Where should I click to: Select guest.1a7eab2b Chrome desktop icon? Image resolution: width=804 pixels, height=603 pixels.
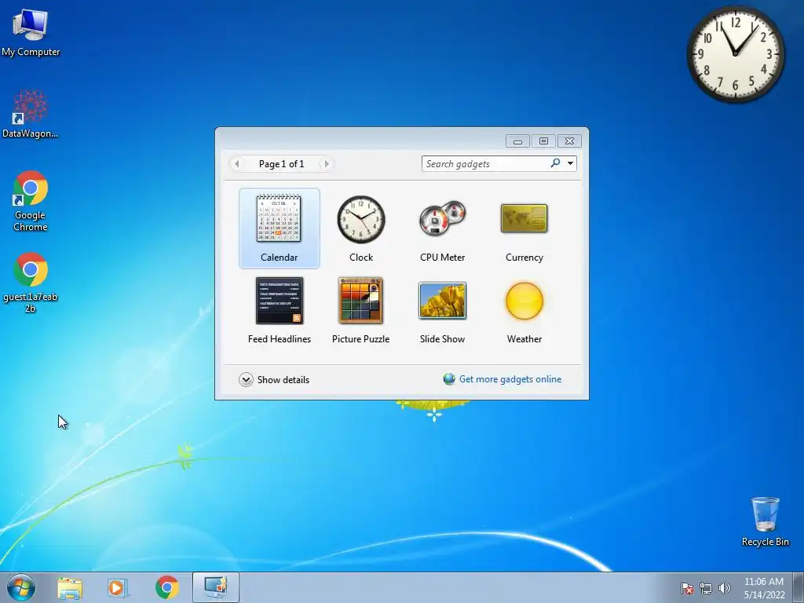coord(31,282)
